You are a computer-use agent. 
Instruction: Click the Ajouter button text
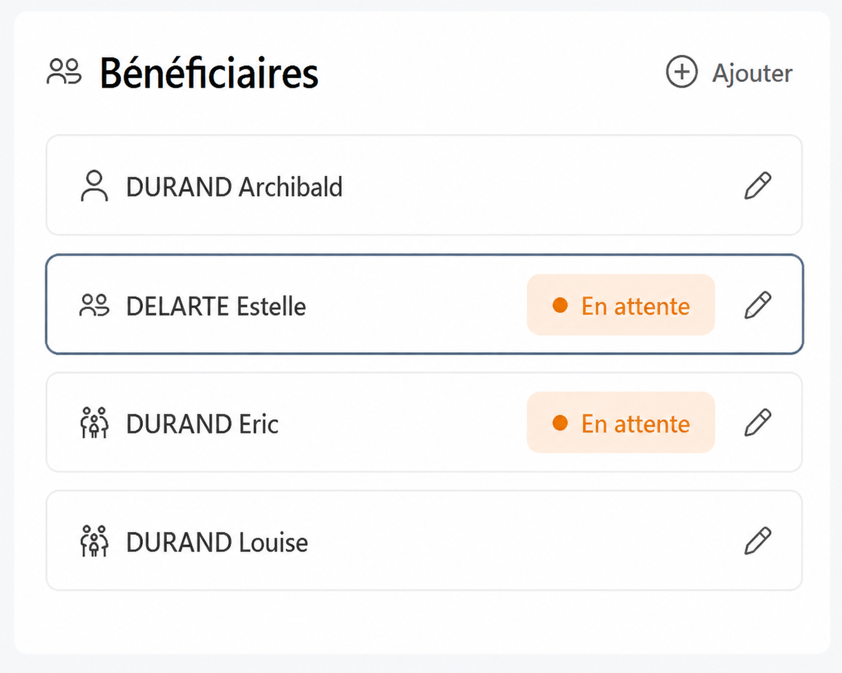752,73
